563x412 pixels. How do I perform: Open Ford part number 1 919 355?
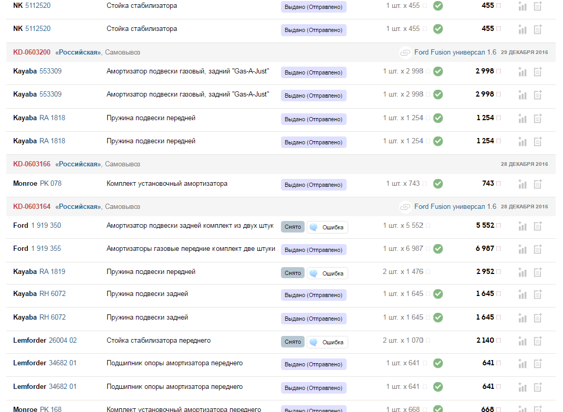click(x=46, y=248)
